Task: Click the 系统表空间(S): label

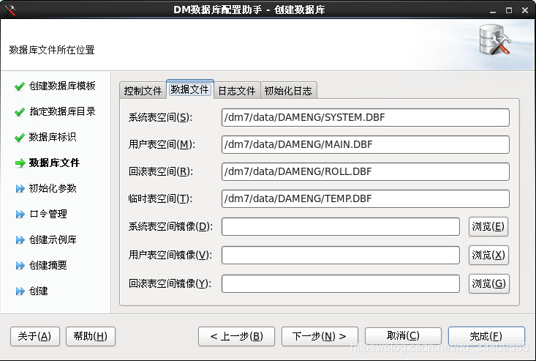Action: pos(161,118)
